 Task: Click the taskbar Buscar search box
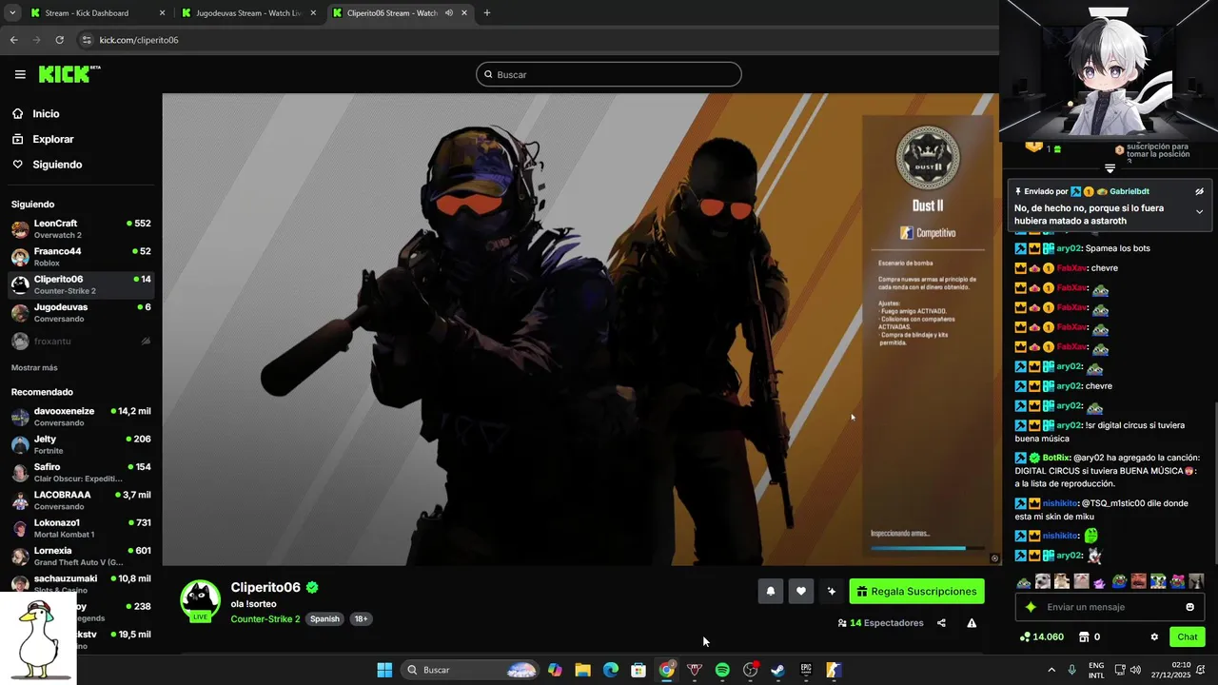pyautogui.click(x=471, y=670)
